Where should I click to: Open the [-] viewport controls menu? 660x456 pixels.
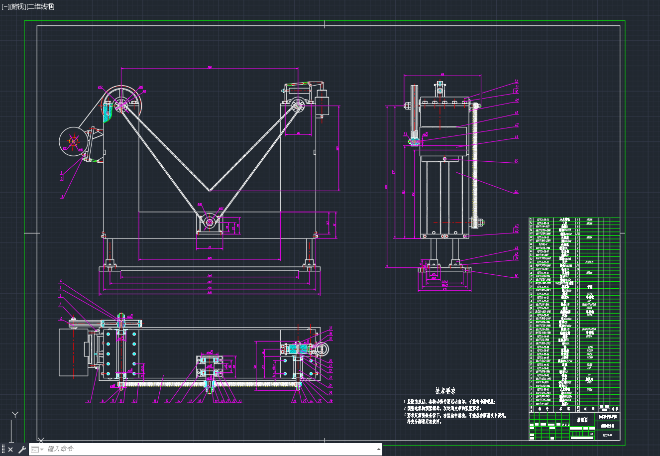(x=6, y=7)
